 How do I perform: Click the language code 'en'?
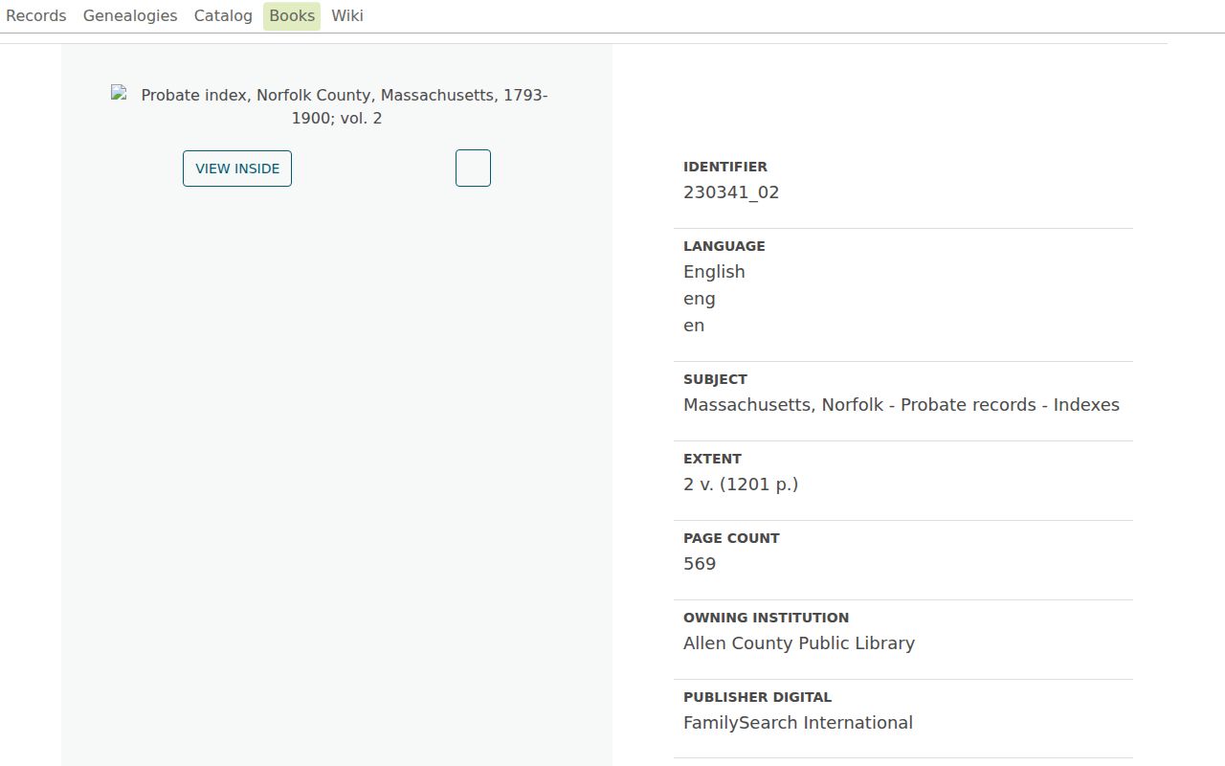click(694, 326)
